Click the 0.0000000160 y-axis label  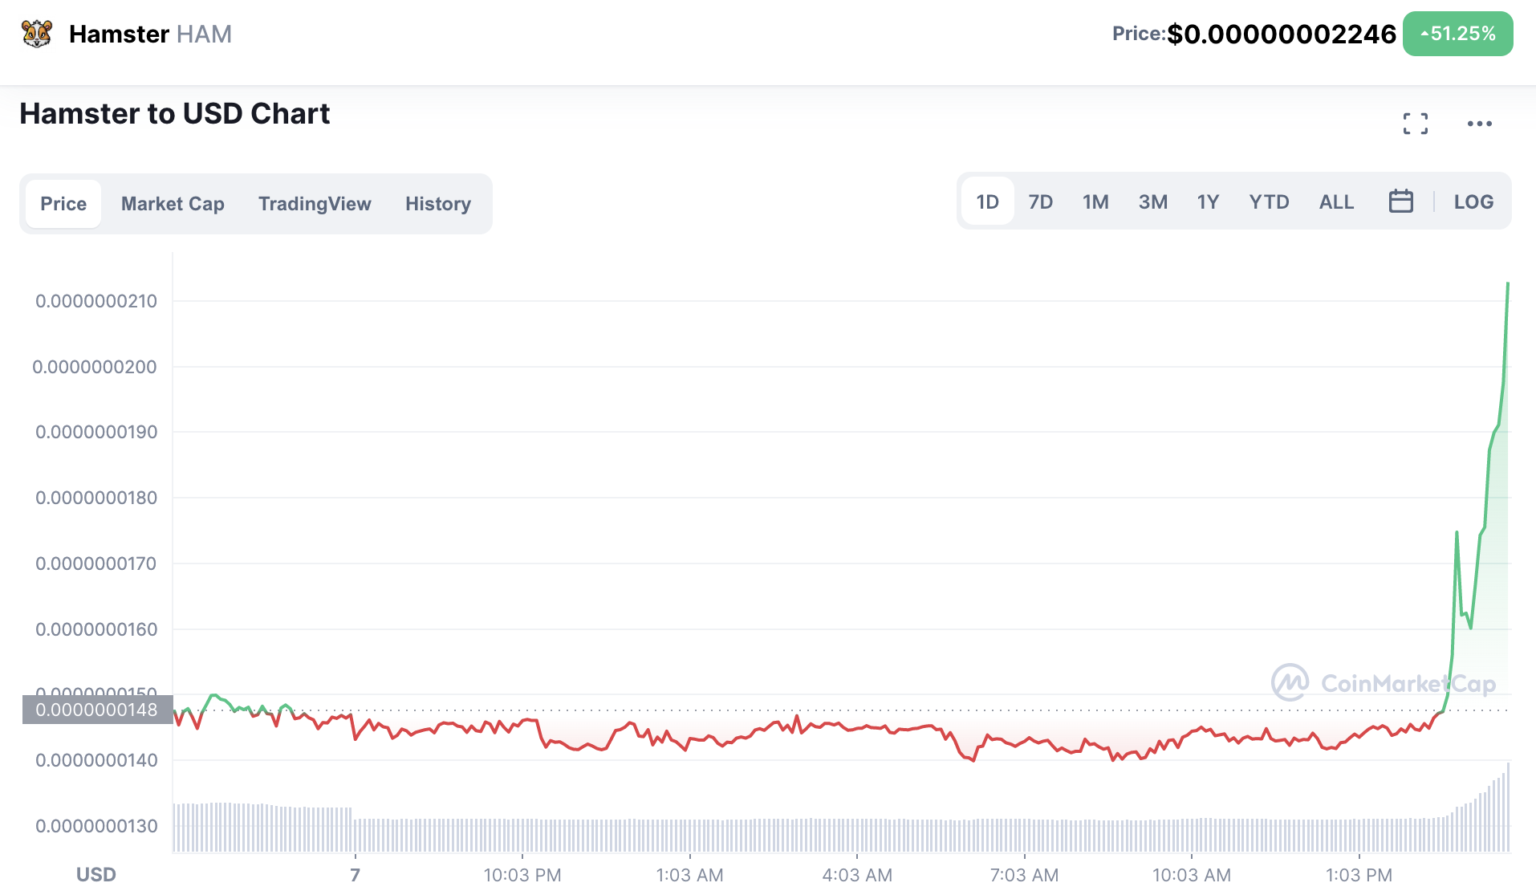(96, 629)
